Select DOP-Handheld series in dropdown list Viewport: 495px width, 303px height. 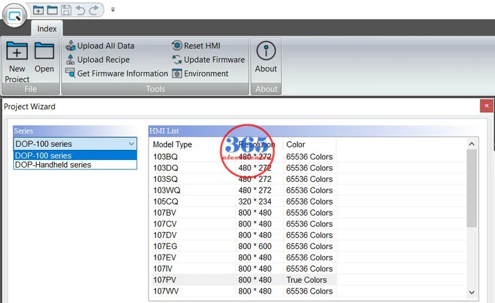pyautogui.click(x=75, y=165)
